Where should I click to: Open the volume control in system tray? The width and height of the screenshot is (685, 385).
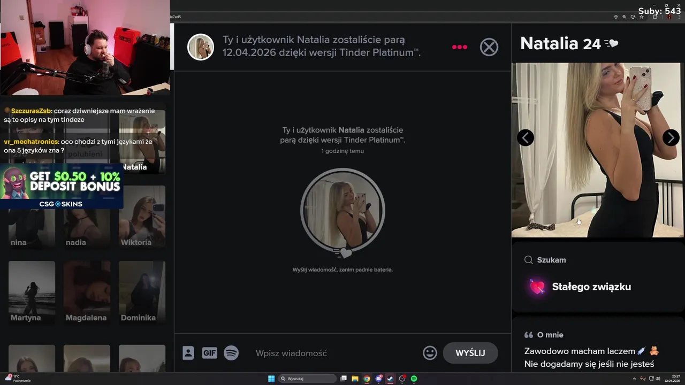pos(658,379)
